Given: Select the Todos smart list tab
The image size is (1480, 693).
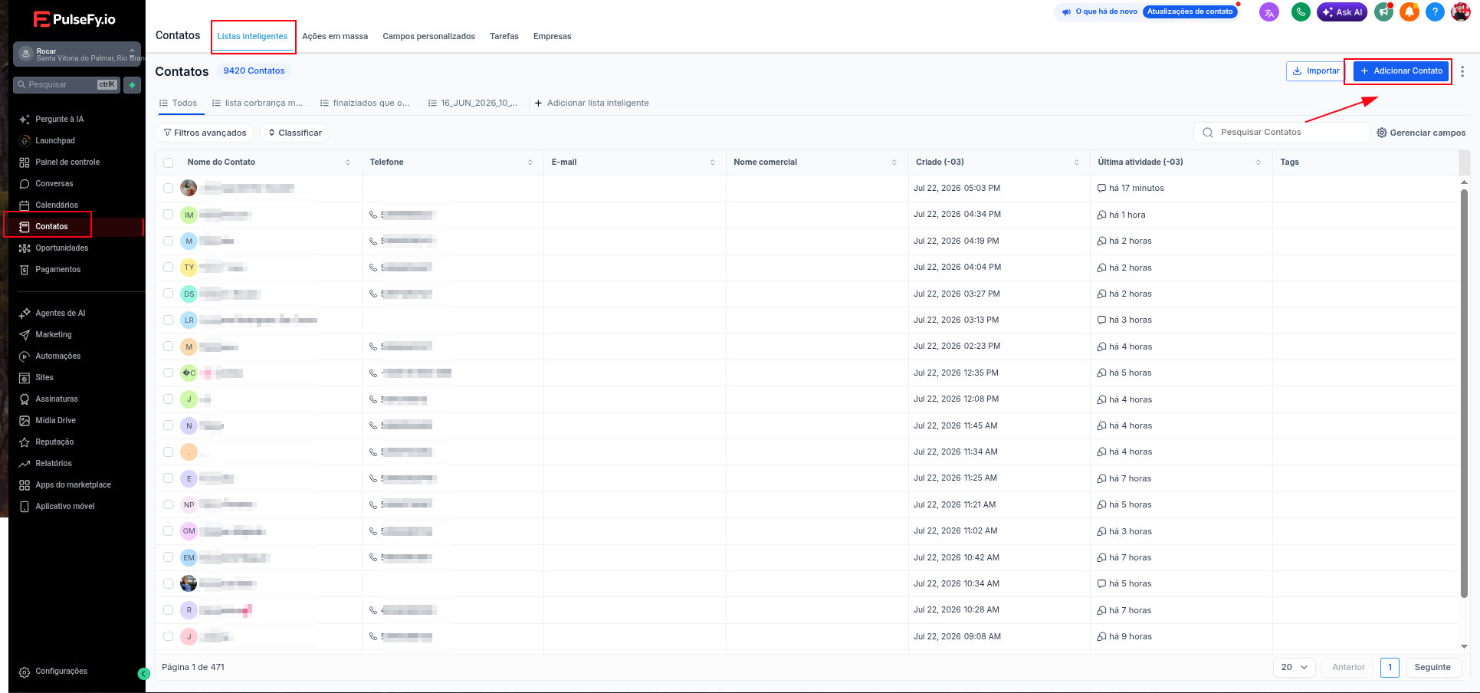Looking at the screenshot, I should tap(178, 103).
